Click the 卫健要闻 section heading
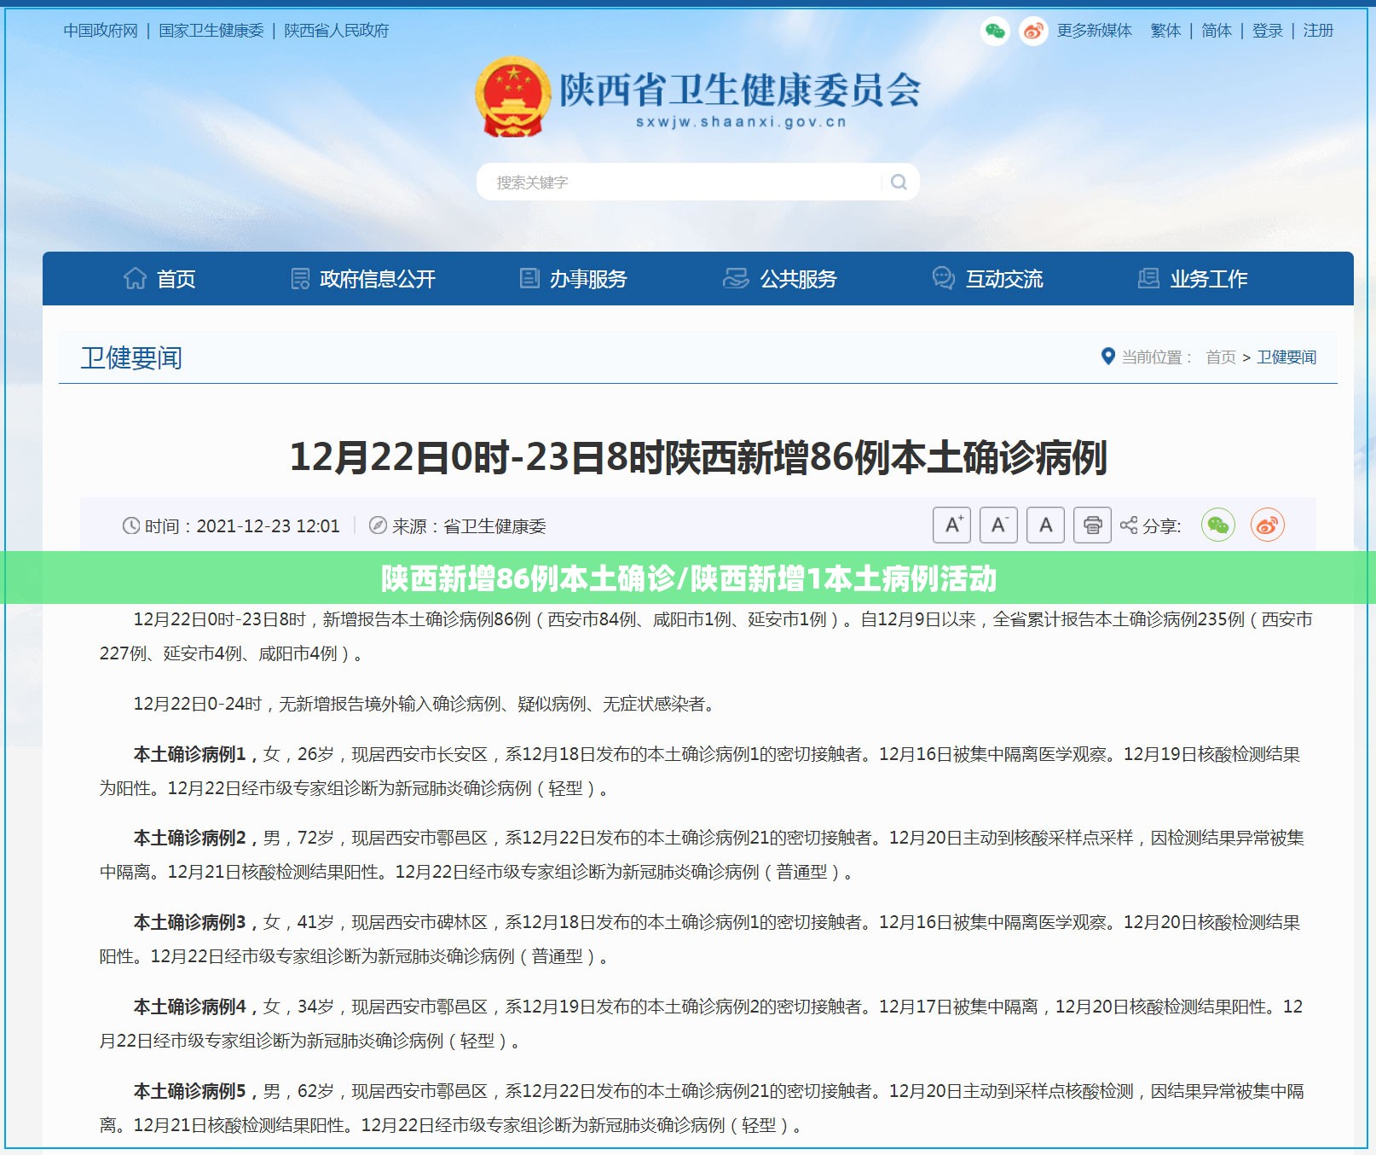1376x1155 pixels. 131,357
